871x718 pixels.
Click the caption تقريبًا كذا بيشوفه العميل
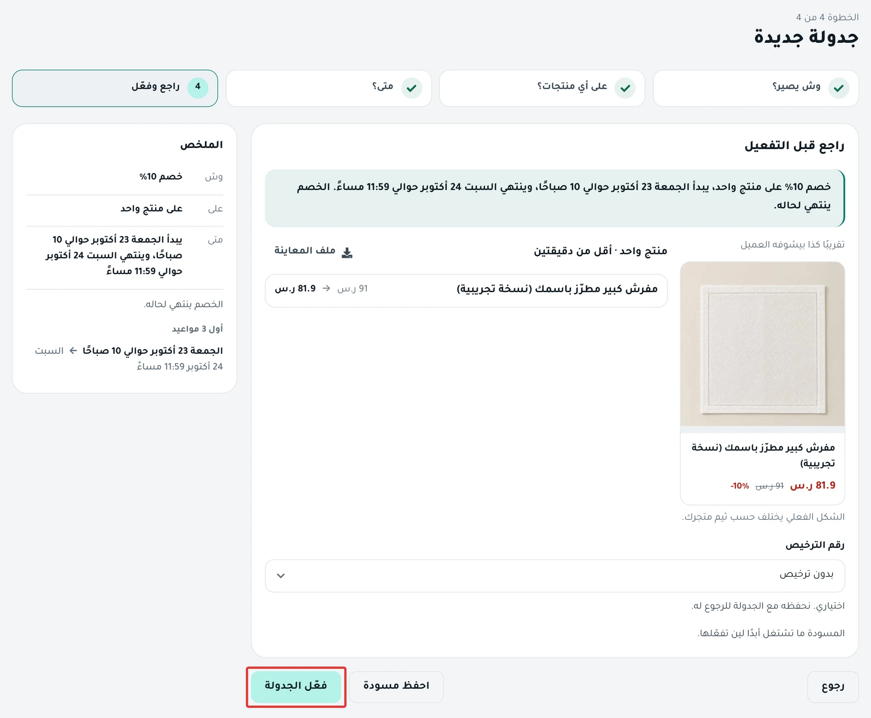792,245
